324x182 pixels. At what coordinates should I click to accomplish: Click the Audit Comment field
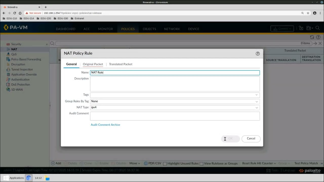click(175, 116)
